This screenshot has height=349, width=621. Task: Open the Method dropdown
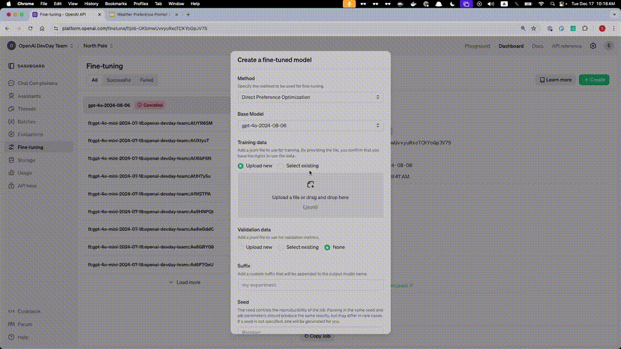[x=310, y=98]
